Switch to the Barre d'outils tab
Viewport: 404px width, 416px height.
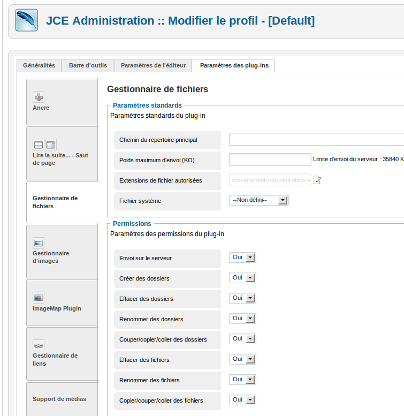pos(88,65)
